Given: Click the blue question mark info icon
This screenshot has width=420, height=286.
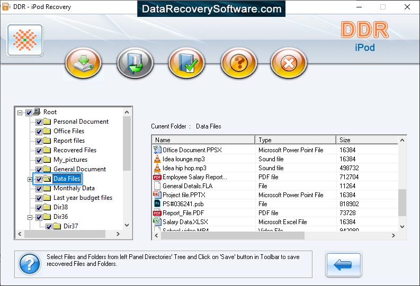Looking at the screenshot, I should (30, 264).
